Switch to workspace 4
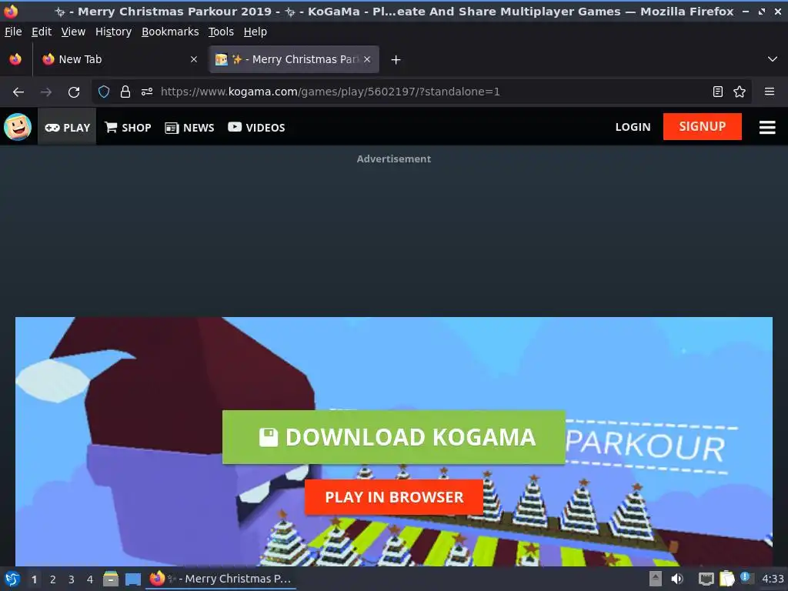This screenshot has height=591, width=788. click(90, 579)
